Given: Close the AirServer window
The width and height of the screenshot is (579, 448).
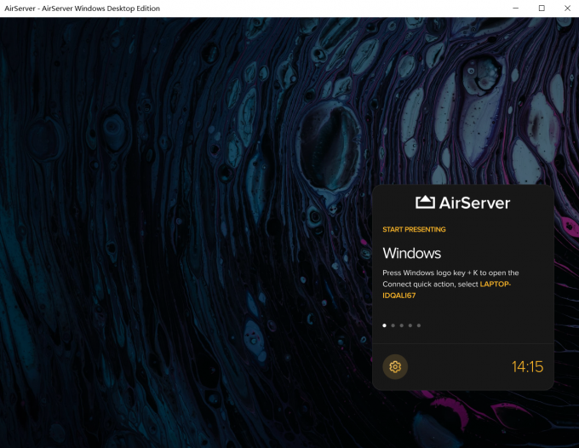Looking at the screenshot, I should [x=568, y=9].
